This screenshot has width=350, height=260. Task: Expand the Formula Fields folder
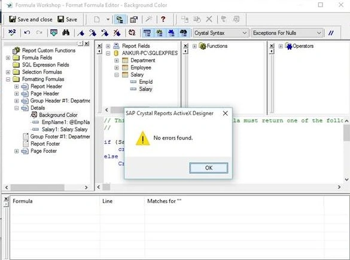tap(8, 58)
